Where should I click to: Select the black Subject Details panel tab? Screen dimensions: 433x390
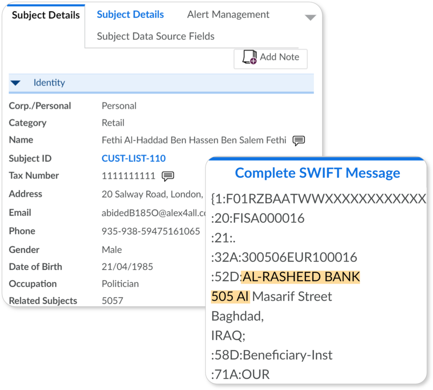(46, 15)
